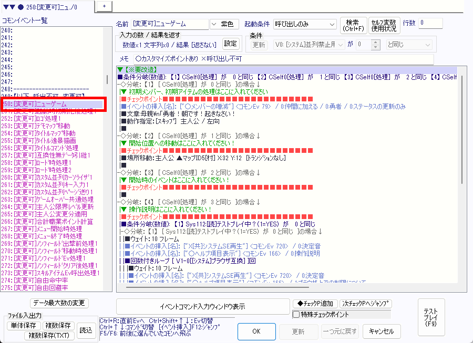
Task: Select 252:[変更可]ロゴ処理1 in the event list
Action: 39,119
